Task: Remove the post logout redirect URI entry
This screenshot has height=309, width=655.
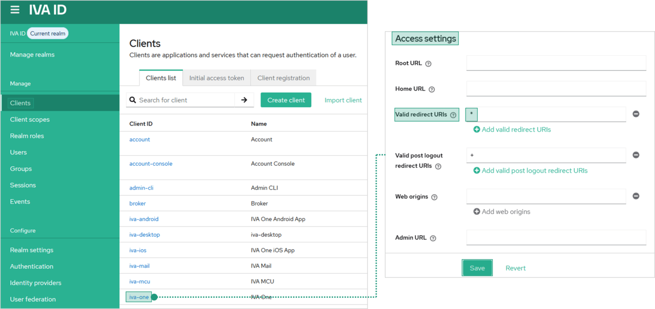Action: 636,155
